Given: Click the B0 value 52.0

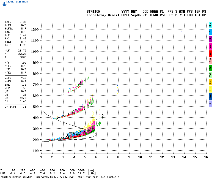Looking at the screenshot, I should pos(23,98).
